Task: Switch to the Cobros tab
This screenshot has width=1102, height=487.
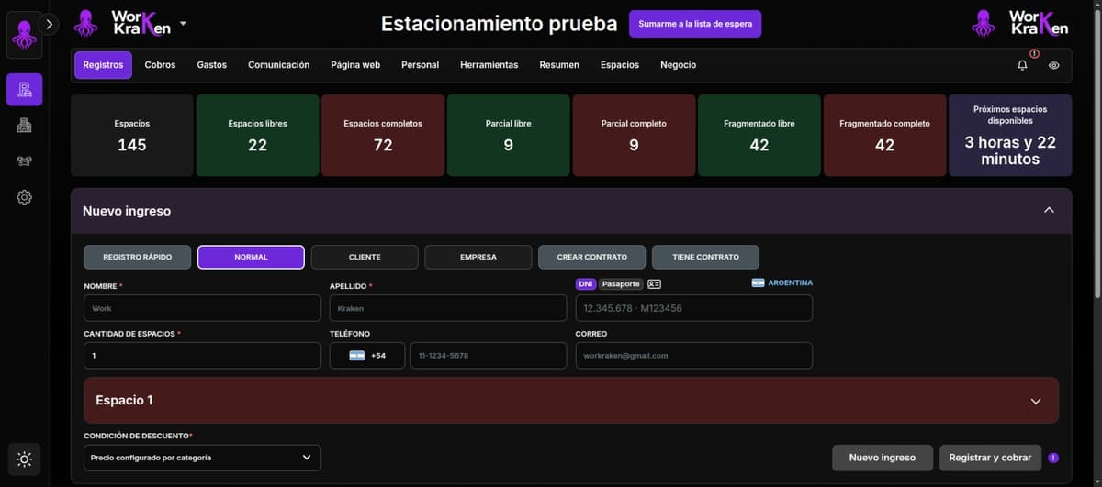Action: (160, 65)
